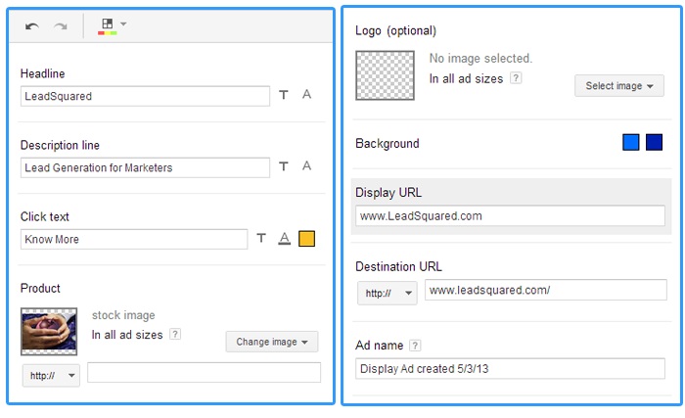Click the undo arrow icon
The image size is (685, 418).
(32, 26)
